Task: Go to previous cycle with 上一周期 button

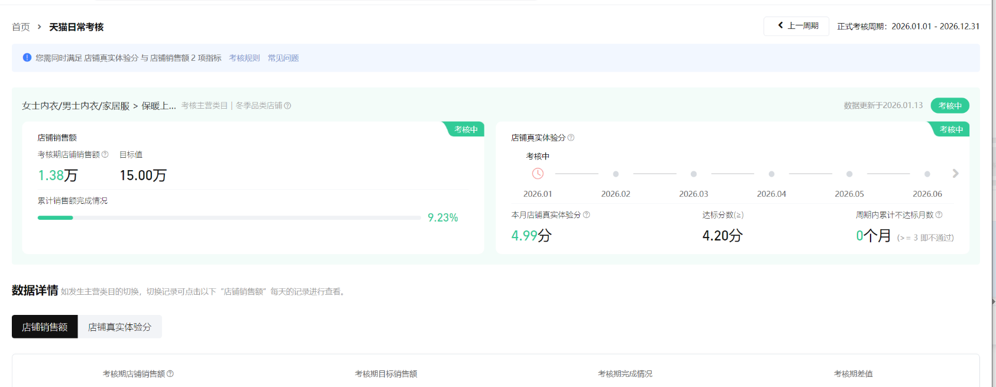Action: point(796,26)
